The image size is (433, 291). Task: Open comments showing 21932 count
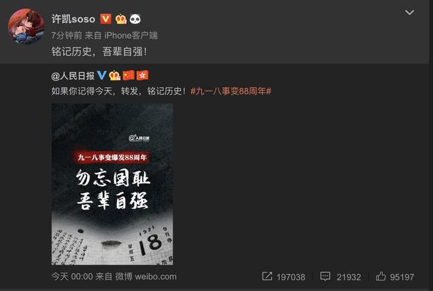340,276
